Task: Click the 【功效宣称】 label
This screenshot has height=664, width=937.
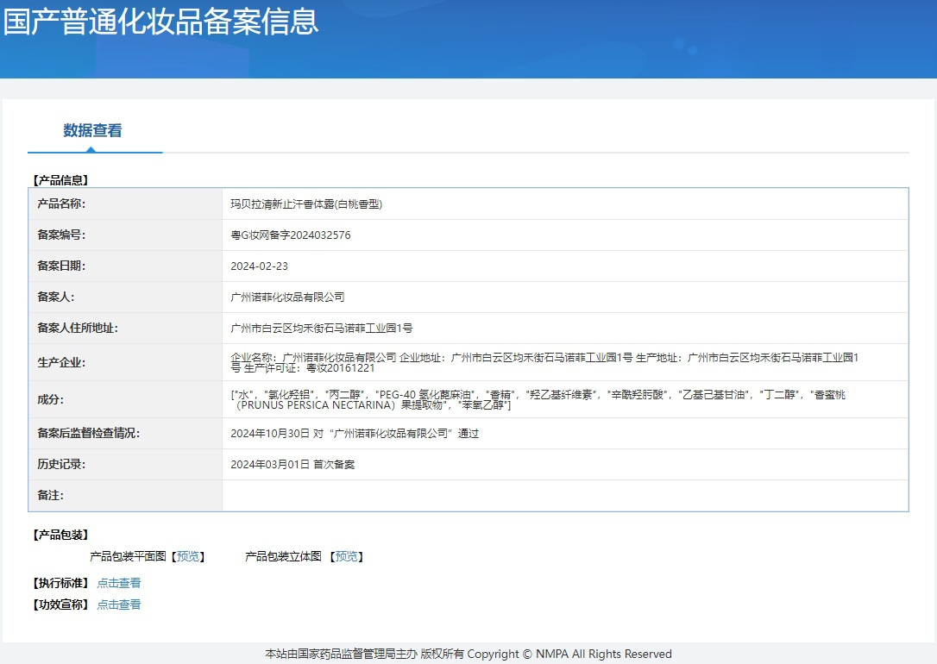Action: 60,604
